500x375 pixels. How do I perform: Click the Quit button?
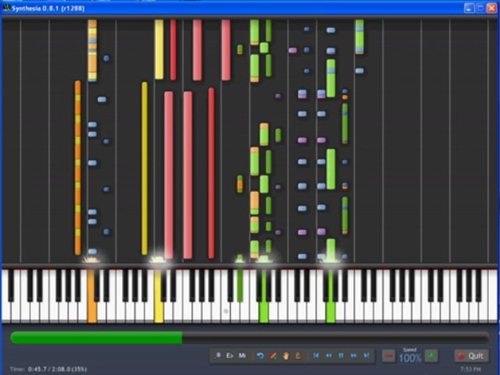point(471,356)
